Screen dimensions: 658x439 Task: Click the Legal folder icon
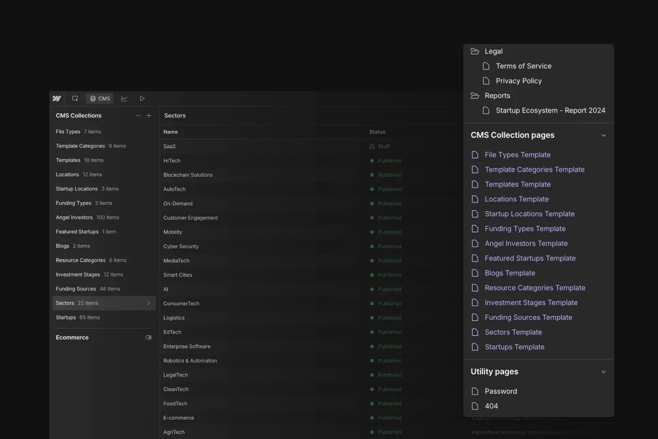(x=475, y=51)
